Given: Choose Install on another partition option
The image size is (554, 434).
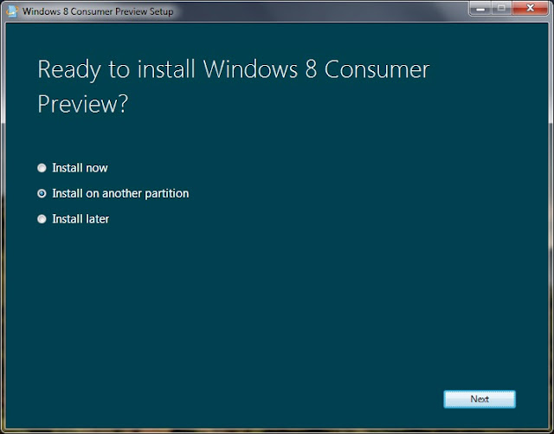Looking at the screenshot, I should (x=42, y=193).
